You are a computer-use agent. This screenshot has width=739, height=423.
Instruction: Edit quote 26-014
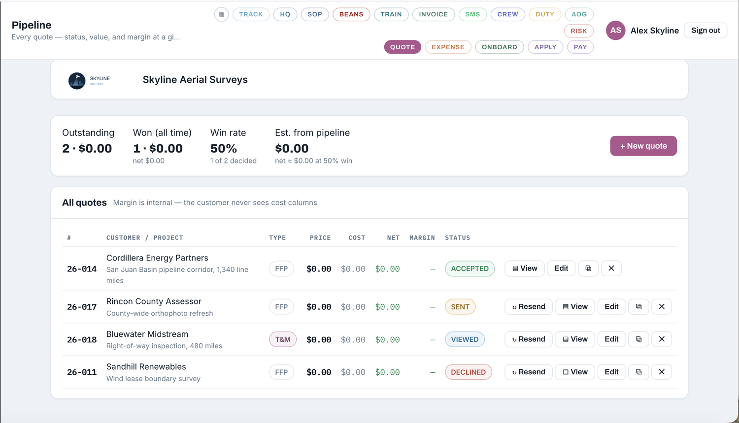[x=561, y=268]
